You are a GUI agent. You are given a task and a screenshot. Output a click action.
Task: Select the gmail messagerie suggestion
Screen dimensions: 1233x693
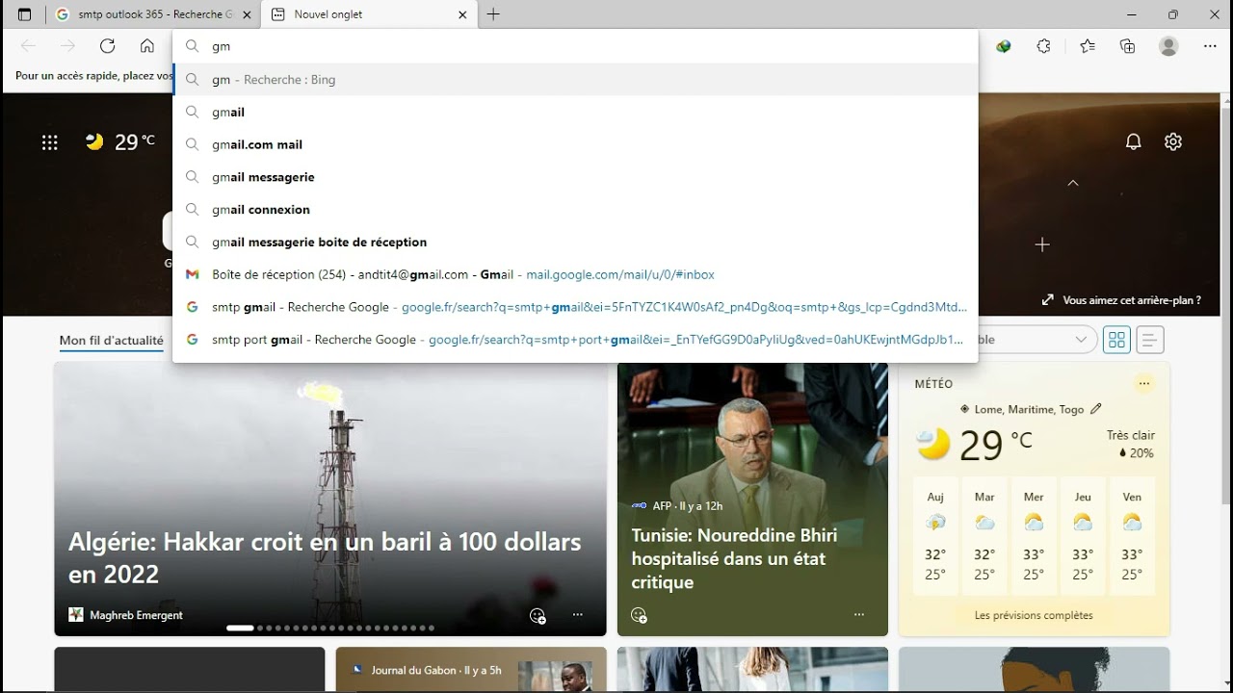pos(575,177)
